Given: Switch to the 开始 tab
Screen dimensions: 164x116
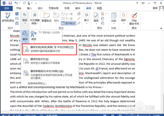Looking at the screenshot, I should (19, 8).
